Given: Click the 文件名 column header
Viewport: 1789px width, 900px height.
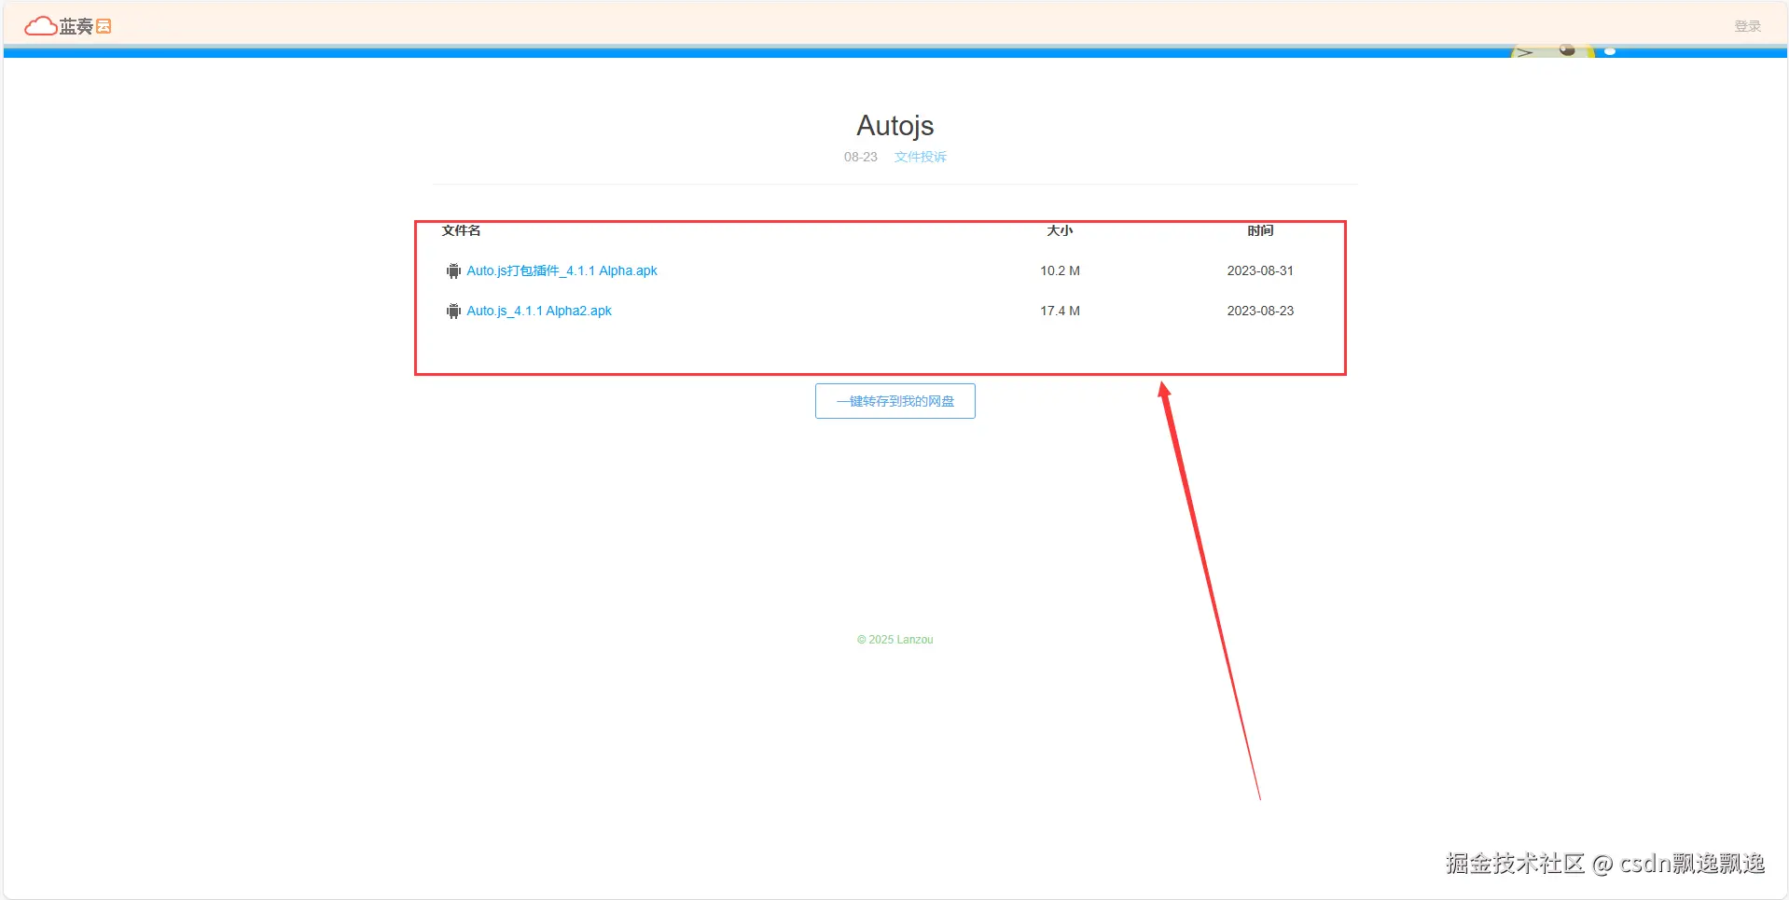Looking at the screenshot, I should pos(461,230).
